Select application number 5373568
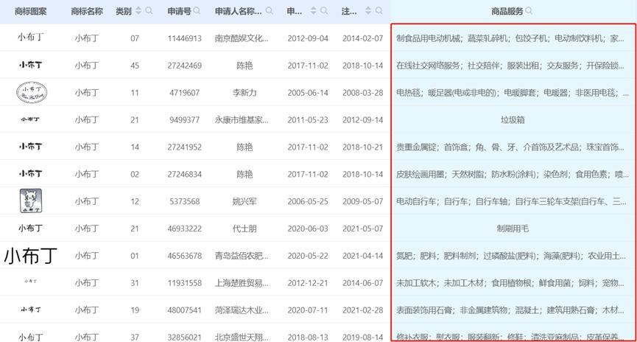 [184, 201]
